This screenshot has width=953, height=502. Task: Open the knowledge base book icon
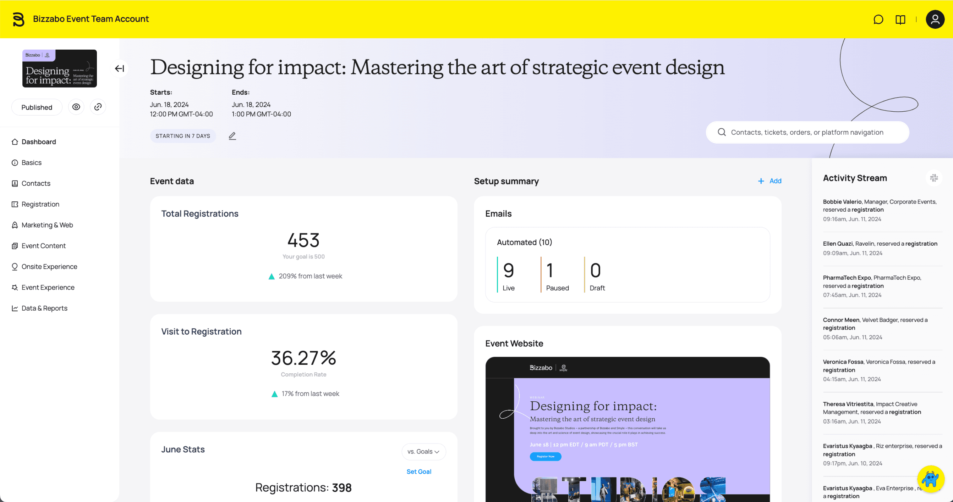[900, 19]
